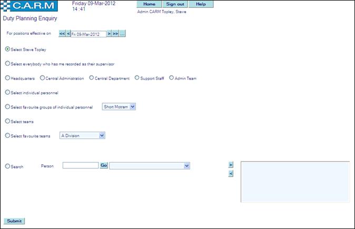Open the Help menu item
The image size is (355, 229).
(x=201, y=4)
